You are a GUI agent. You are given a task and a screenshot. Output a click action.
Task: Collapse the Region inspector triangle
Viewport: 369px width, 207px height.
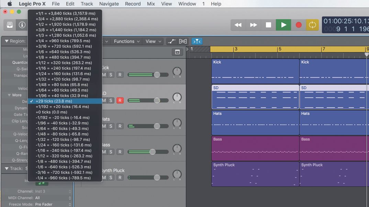(7, 41)
